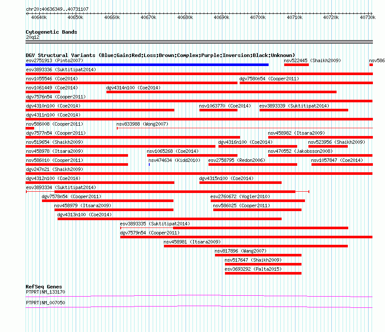
Task: Click nsv474634 (Kidd2010) label
Action: (x=174, y=160)
